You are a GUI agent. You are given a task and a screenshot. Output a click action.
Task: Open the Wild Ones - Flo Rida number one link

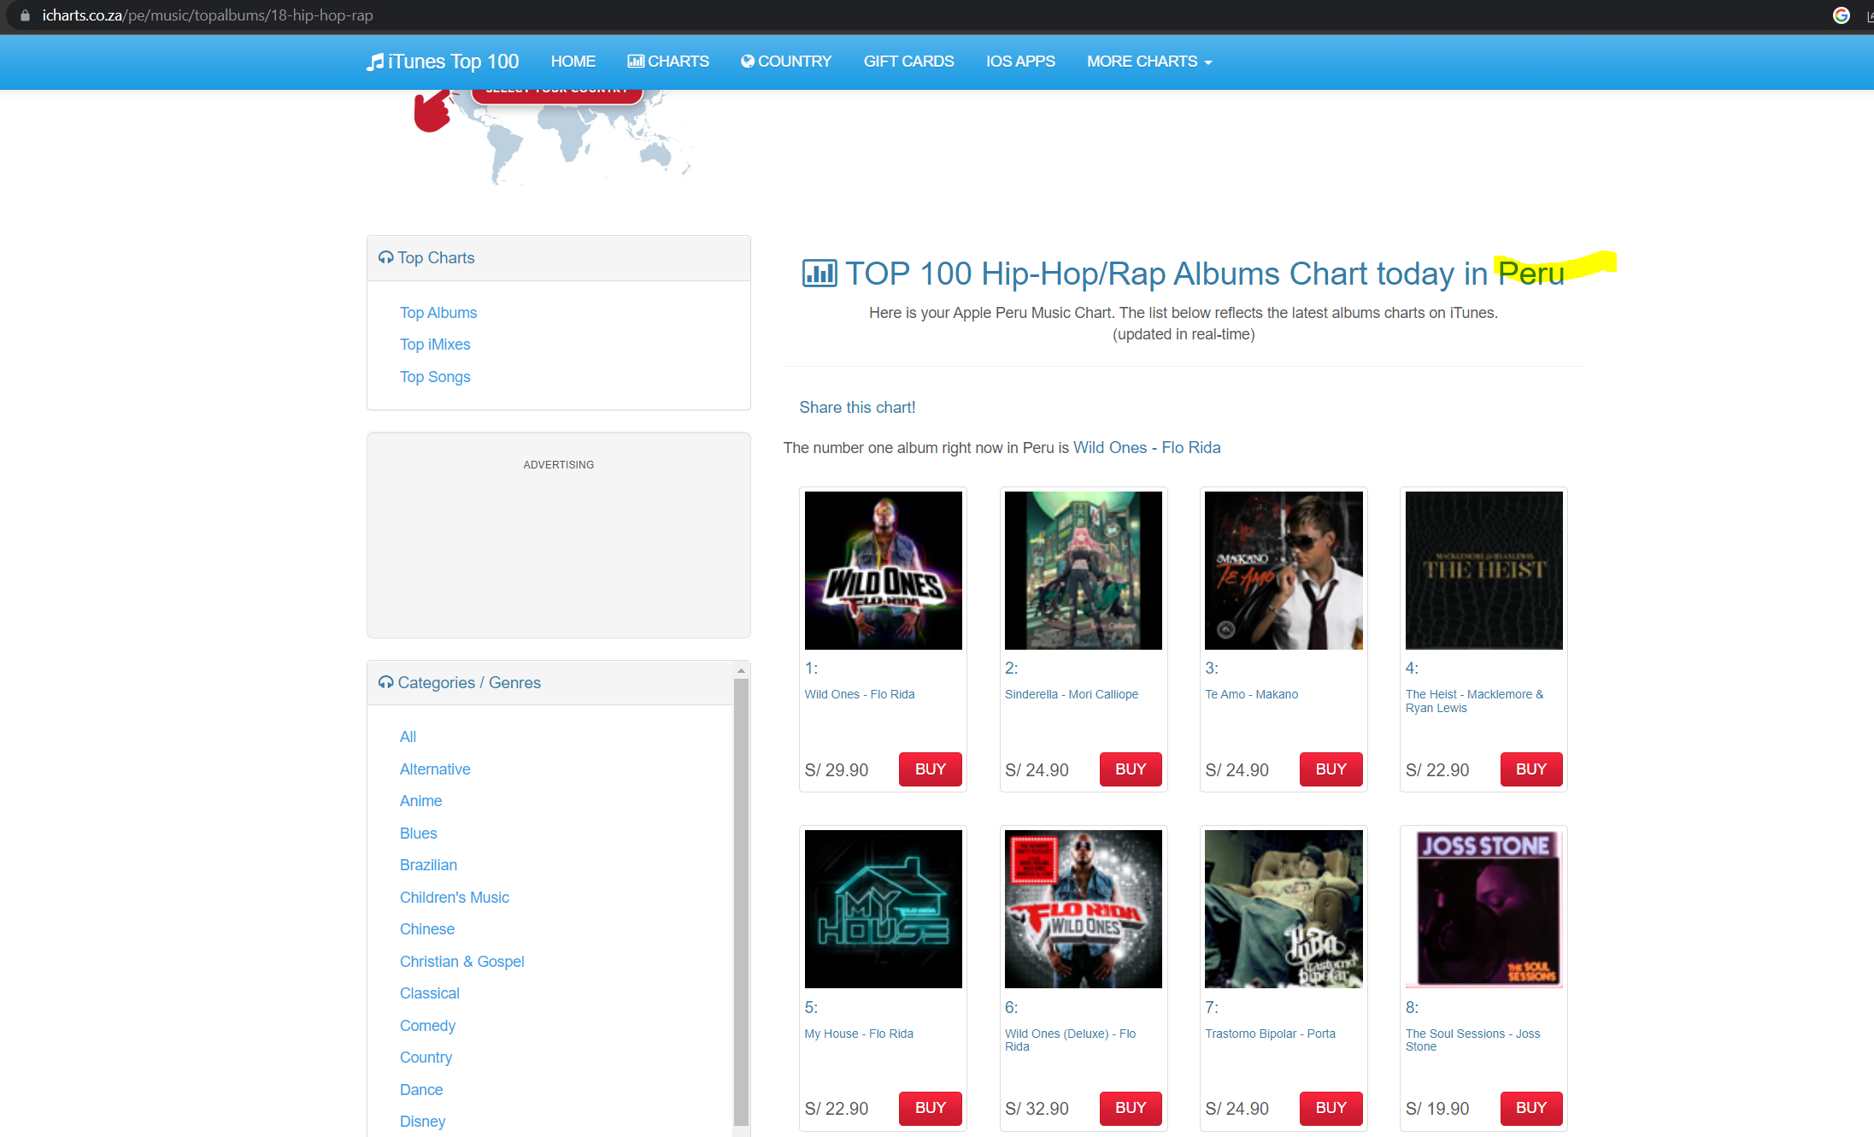pos(1147,448)
